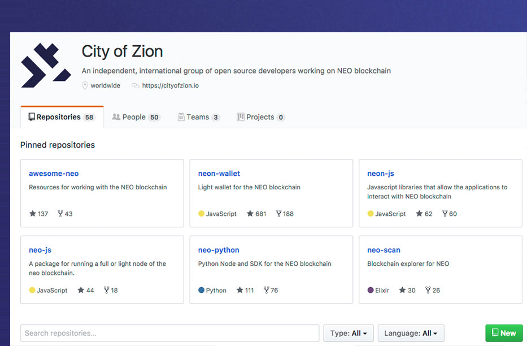Click the 681 star count on neon-wallet
The width and height of the screenshot is (527, 346).
point(261,214)
